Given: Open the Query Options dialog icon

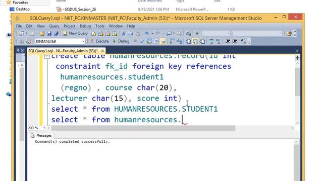Looking at the screenshot, I should click(x=156, y=41).
